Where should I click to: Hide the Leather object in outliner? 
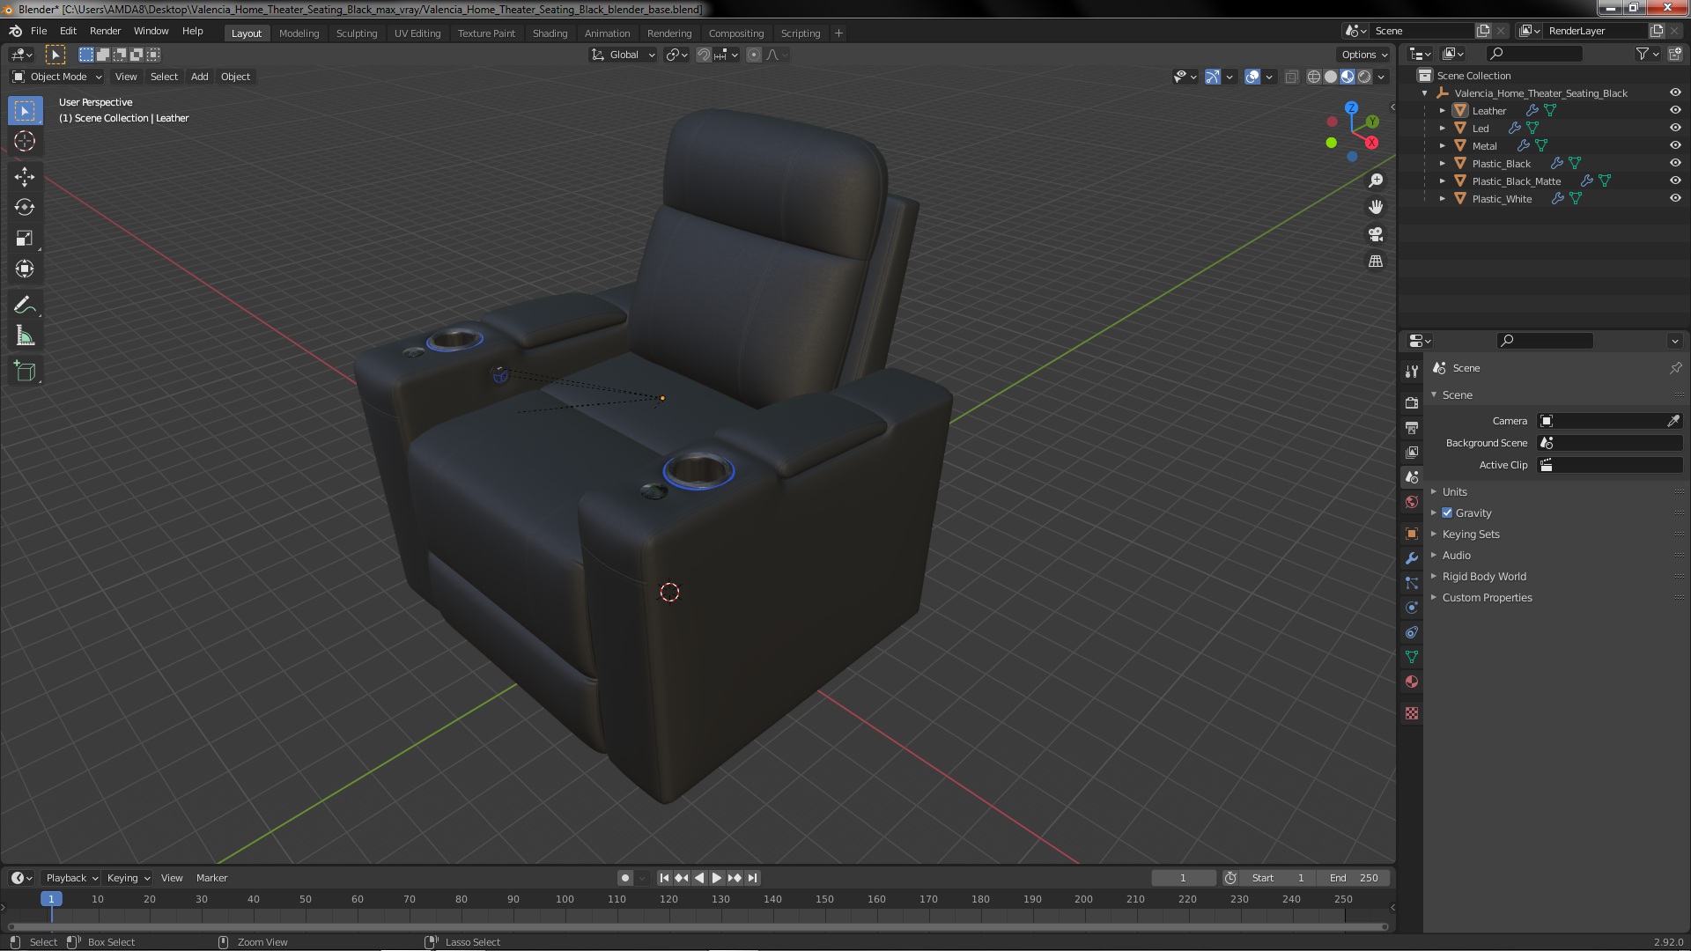[x=1674, y=110]
